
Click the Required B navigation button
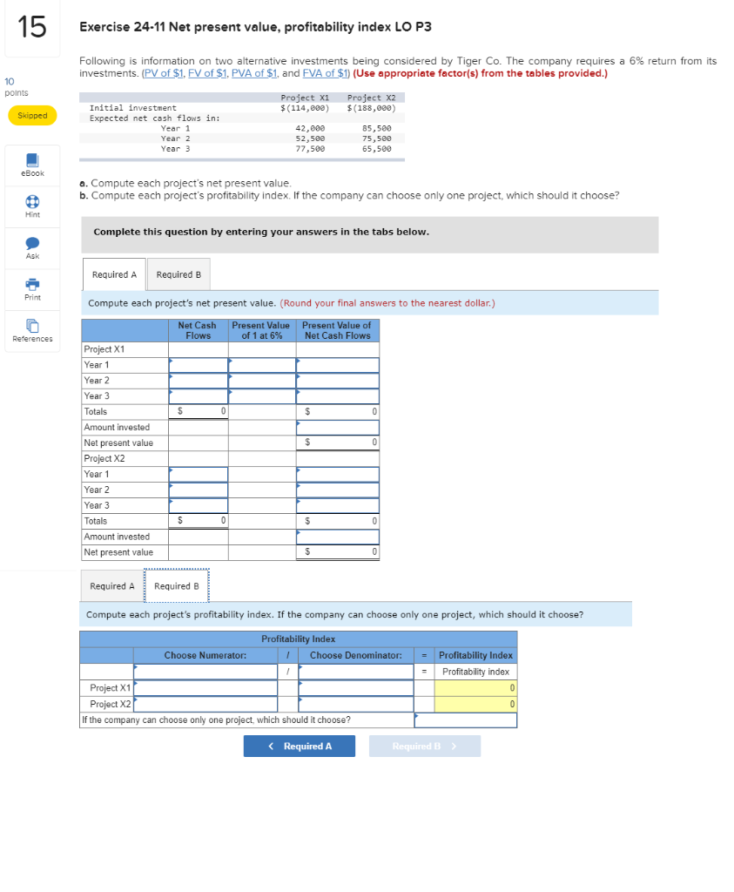coord(424,746)
